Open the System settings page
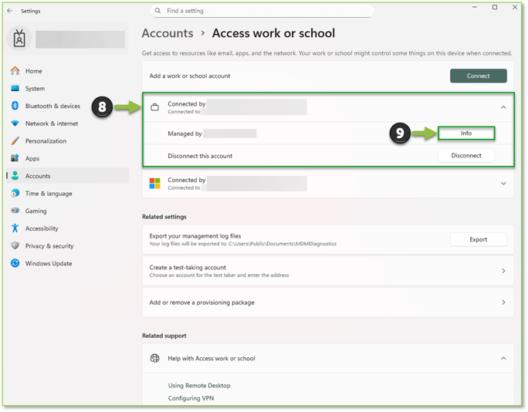This screenshot has height=412, width=528. point(35,89)
